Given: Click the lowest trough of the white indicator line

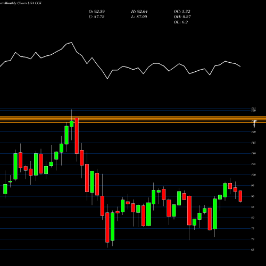Looking at the screenshot, I should tap(107, 79).
